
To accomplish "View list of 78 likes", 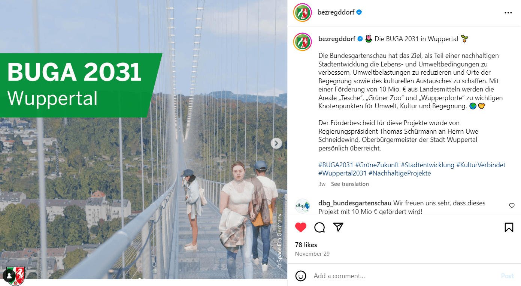I will coord(306,245).
